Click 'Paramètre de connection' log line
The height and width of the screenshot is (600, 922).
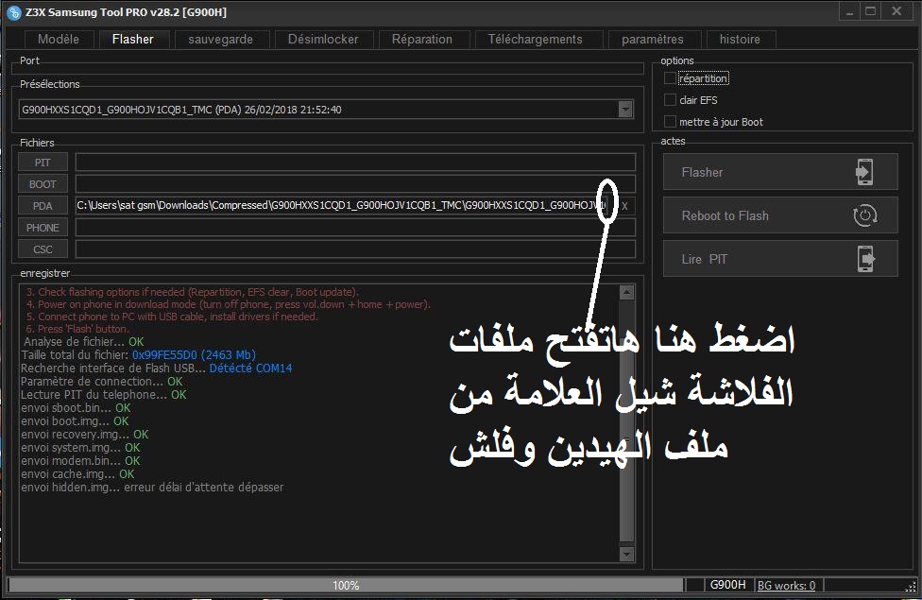tap(102, 381)
